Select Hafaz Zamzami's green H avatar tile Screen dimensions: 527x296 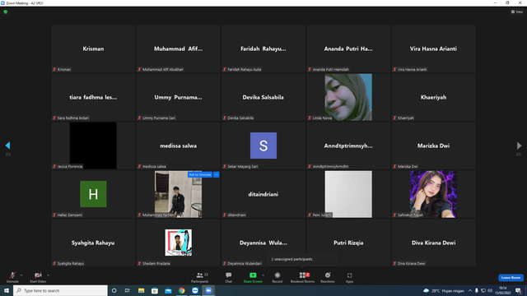[93, 194]
